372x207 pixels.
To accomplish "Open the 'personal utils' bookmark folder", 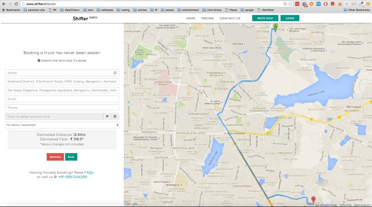I will [x=34, y=10].
